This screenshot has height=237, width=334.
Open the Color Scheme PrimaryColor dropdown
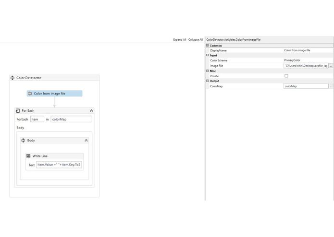click(x=308, y=60)
